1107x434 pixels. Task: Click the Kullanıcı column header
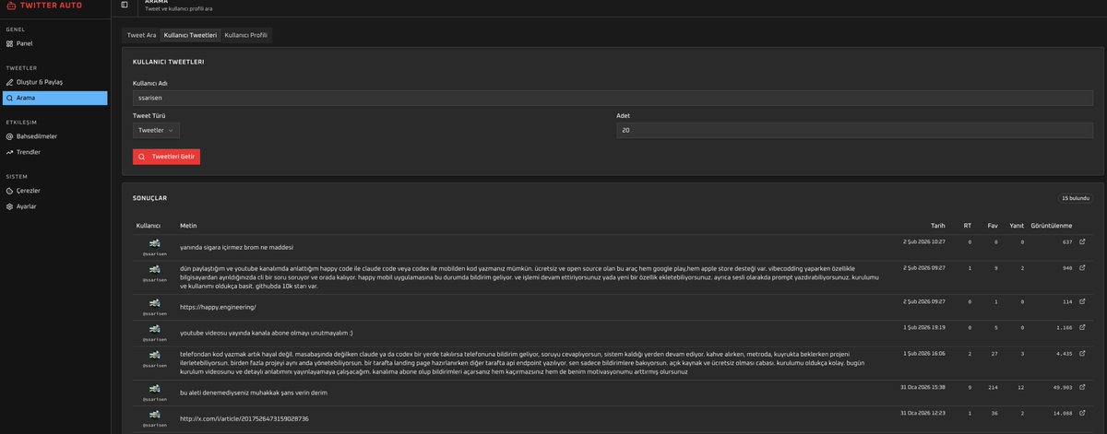[149, 225]
